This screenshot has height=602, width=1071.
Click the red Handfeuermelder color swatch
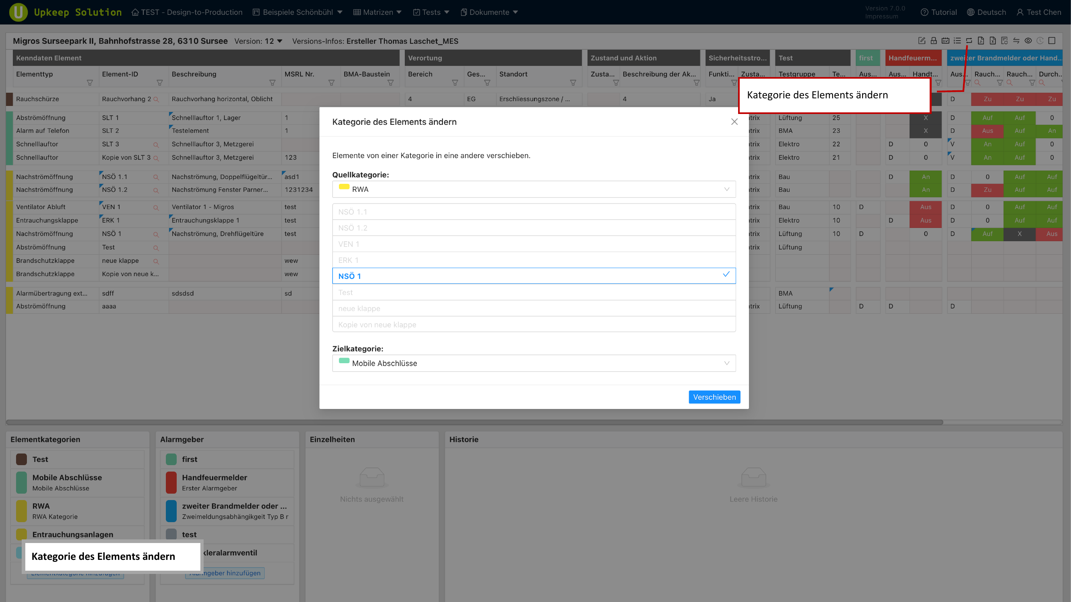(x=171, y=482)
